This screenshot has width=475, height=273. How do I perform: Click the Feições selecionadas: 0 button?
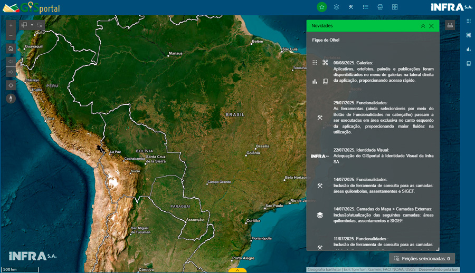point(422,258)
